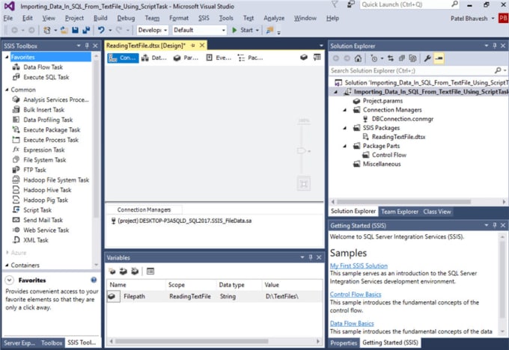
Task: Select FTP Task in toolbox
Action: coord(34,170)
